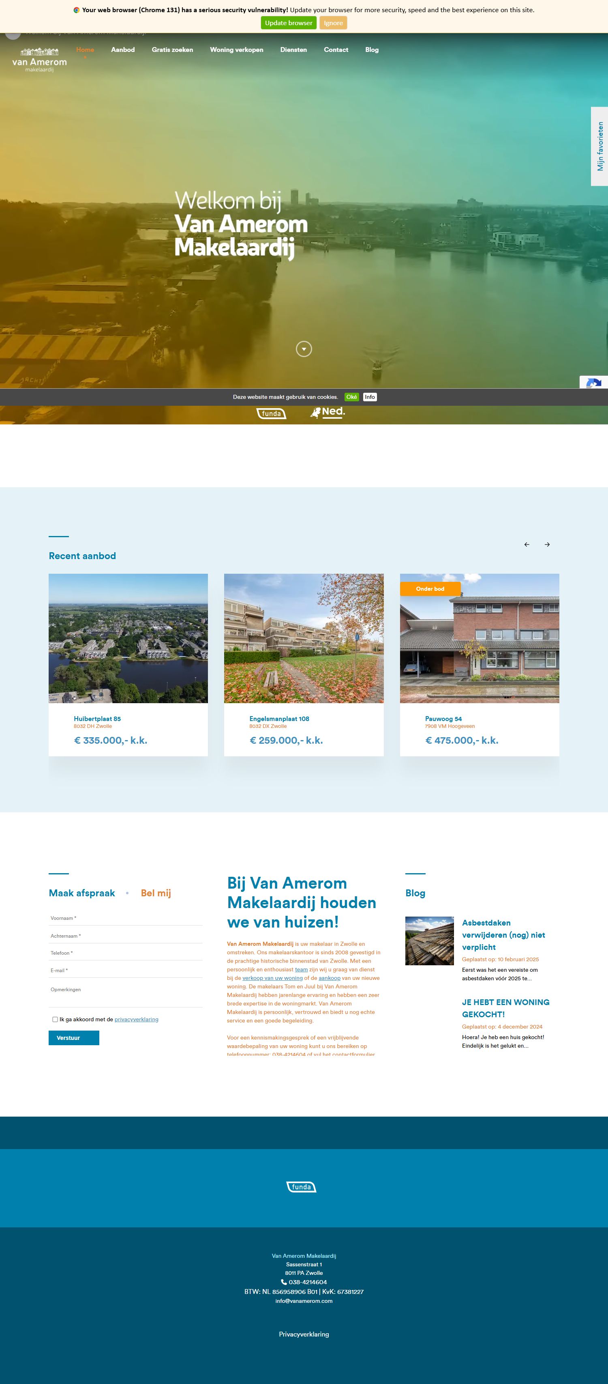Click the funda logo in hero banner
Viewport: 608px width, 1384px height.
coord(271,413)
